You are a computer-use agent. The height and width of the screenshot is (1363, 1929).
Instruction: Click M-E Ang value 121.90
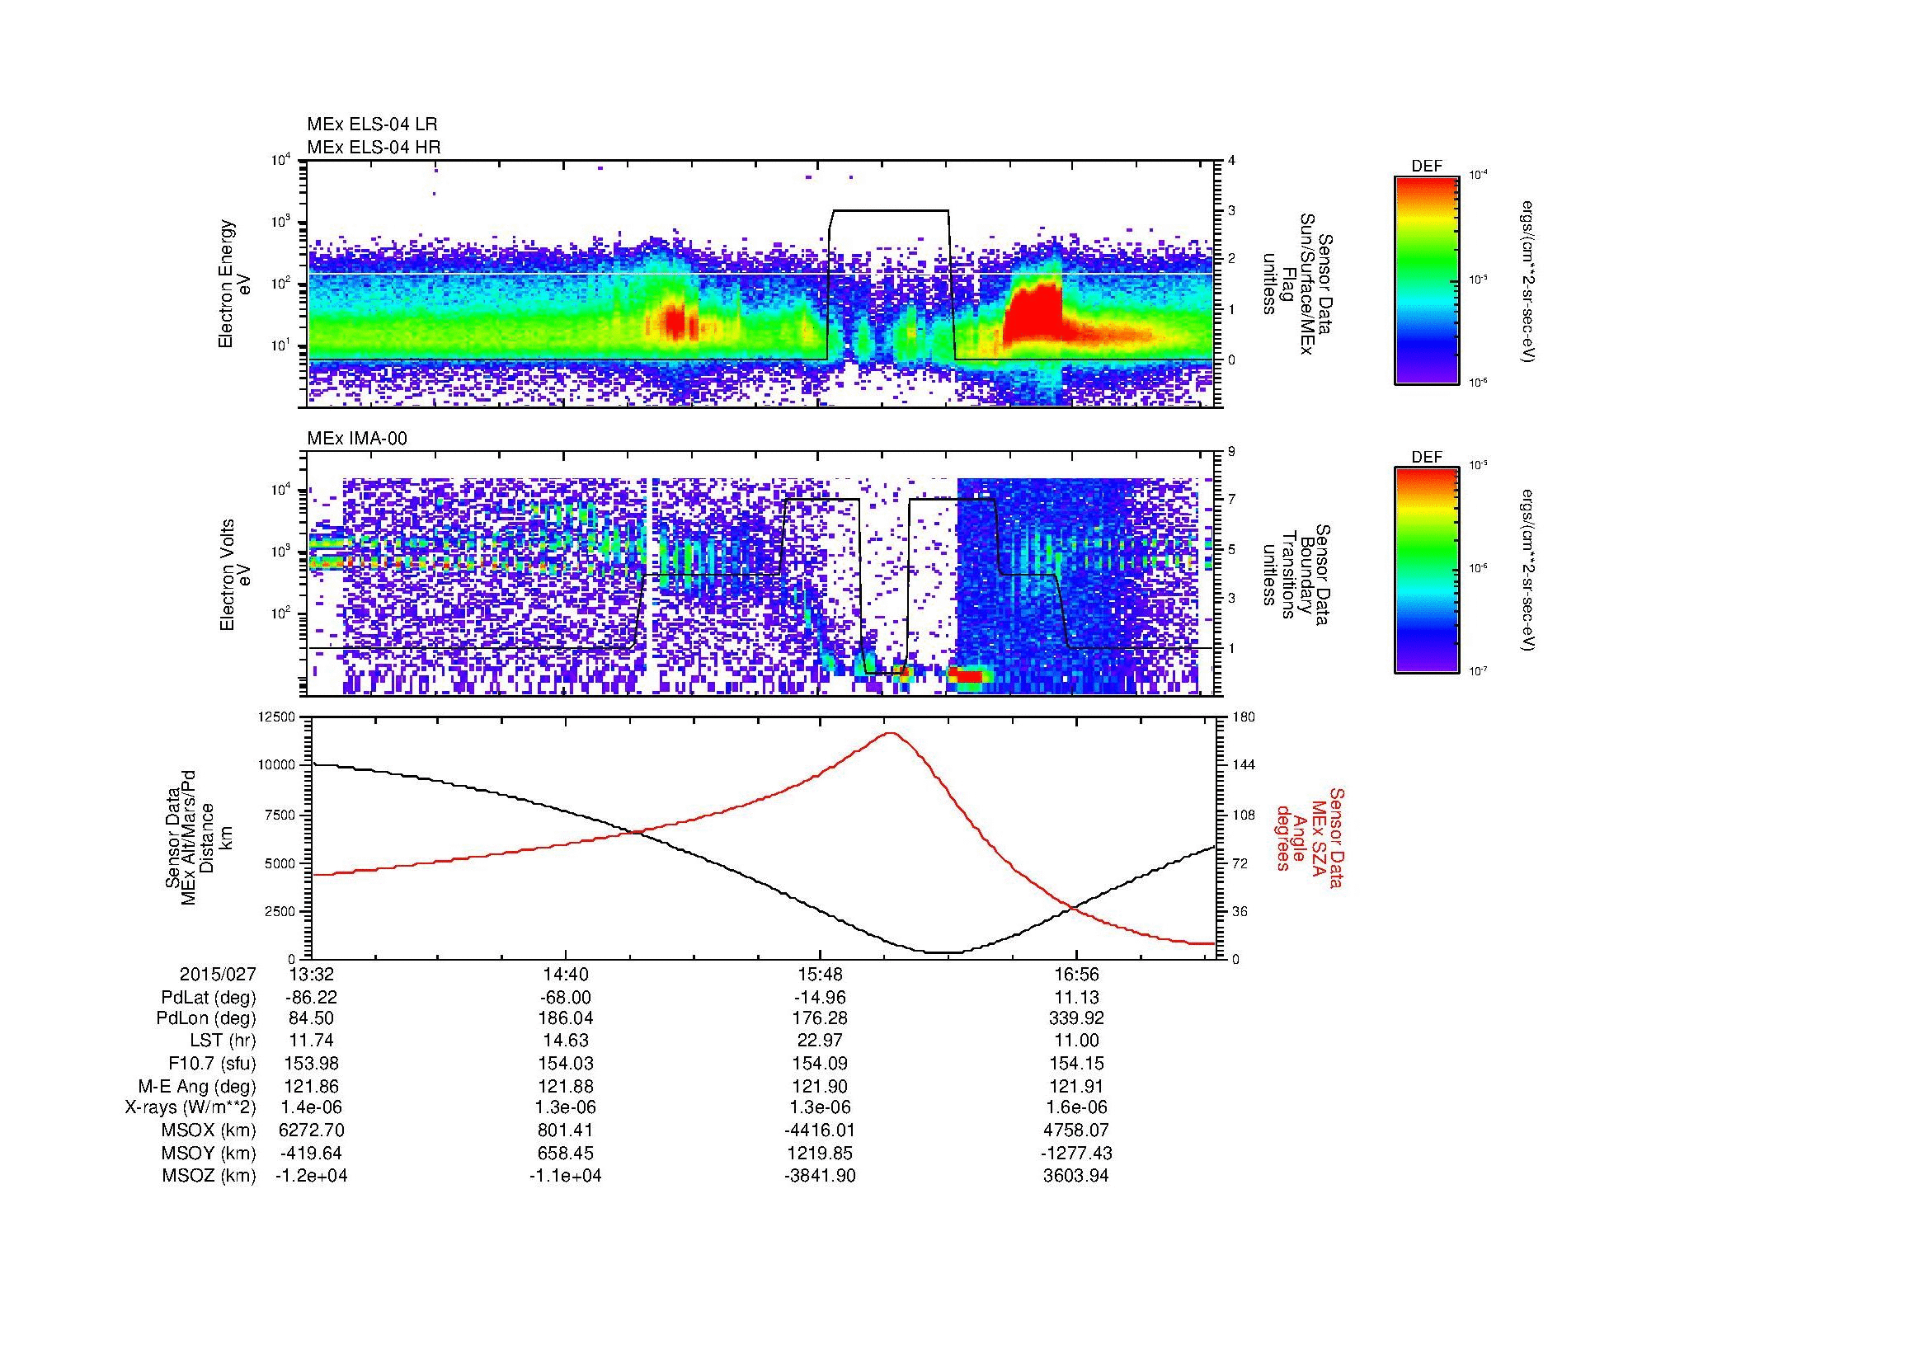tap(821, 1086)
